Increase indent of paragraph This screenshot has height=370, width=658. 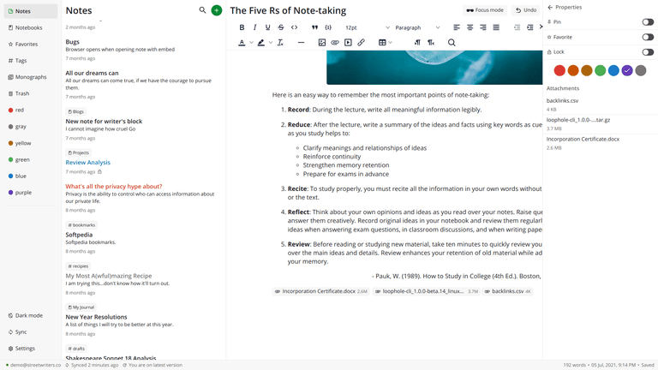click(x=530, y=27)
